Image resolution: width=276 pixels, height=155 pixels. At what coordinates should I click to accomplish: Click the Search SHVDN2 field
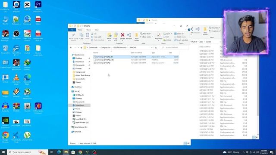coord(174,48)
